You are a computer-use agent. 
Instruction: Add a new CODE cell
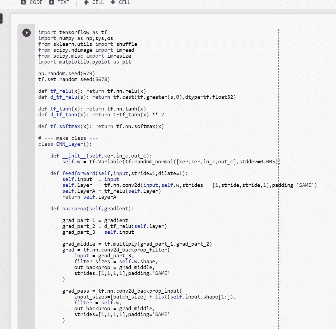click(32, 2)
